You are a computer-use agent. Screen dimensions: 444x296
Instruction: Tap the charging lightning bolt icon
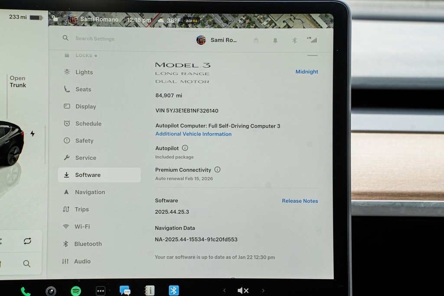point(33,133)
